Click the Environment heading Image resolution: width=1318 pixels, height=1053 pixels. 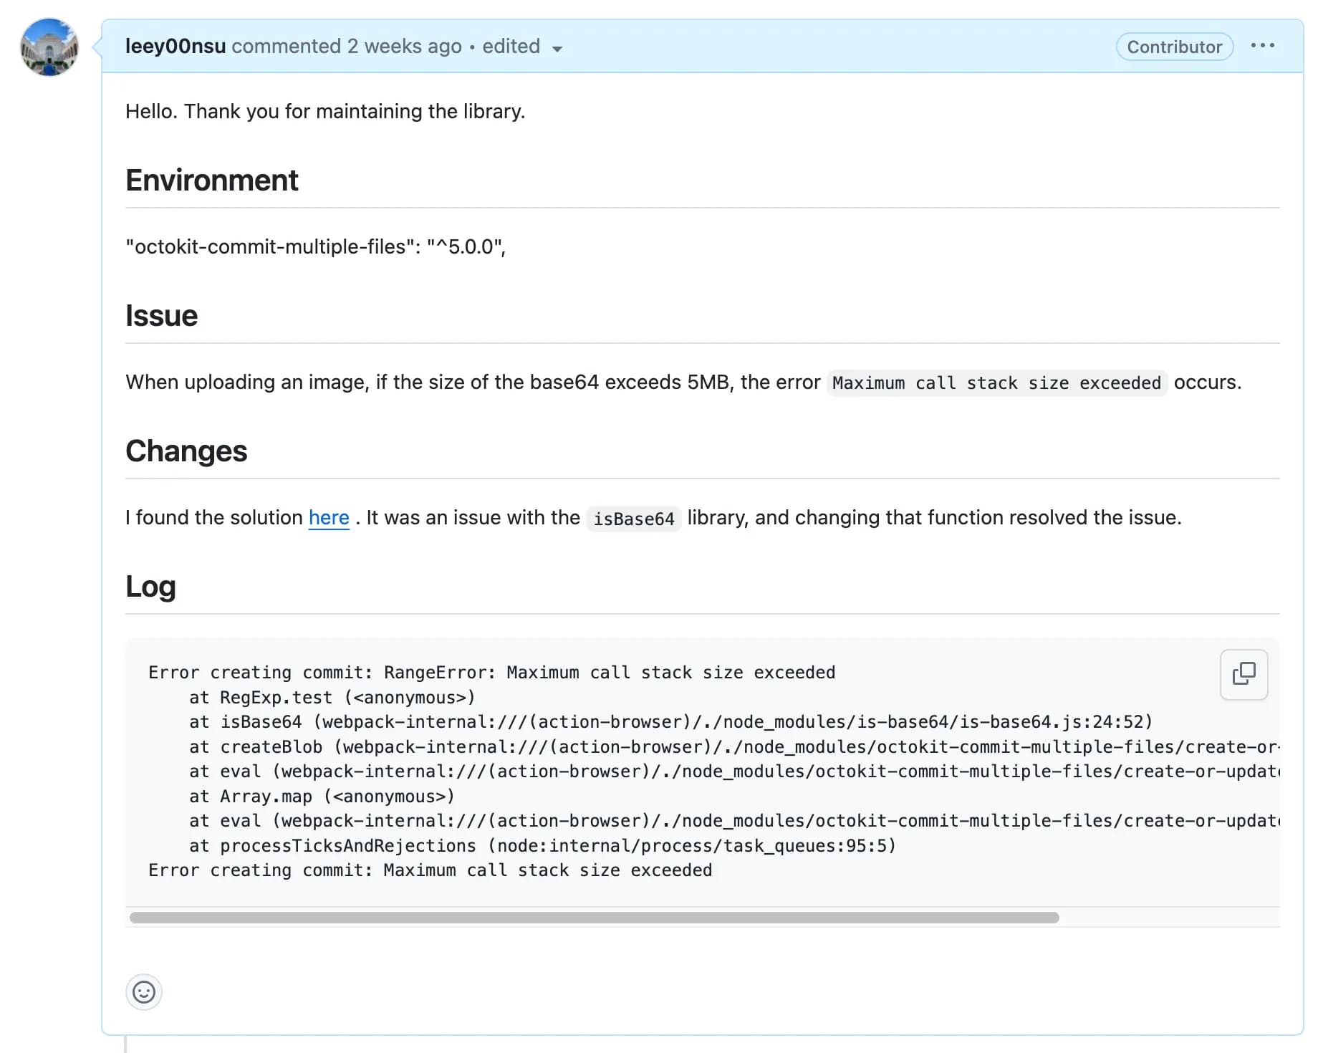coord(212,181)
